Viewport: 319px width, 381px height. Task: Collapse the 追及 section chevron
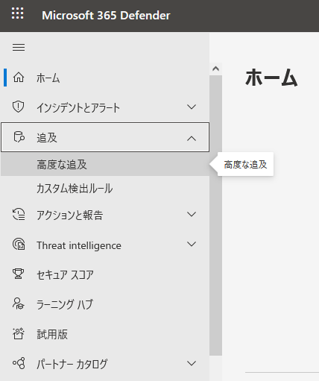[192, 138]
